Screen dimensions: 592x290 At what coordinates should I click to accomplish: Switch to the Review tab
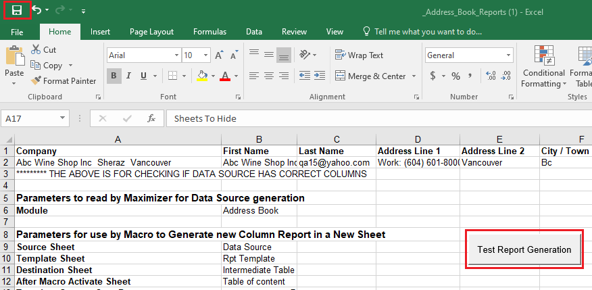[294, 32]
